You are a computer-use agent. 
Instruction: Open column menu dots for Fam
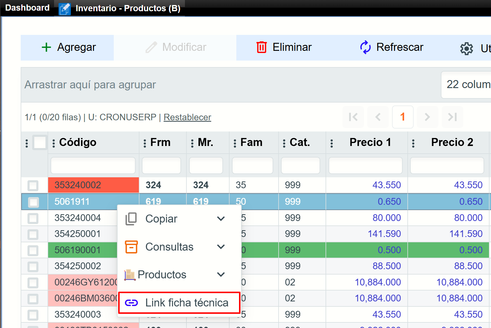click(235, 143)
